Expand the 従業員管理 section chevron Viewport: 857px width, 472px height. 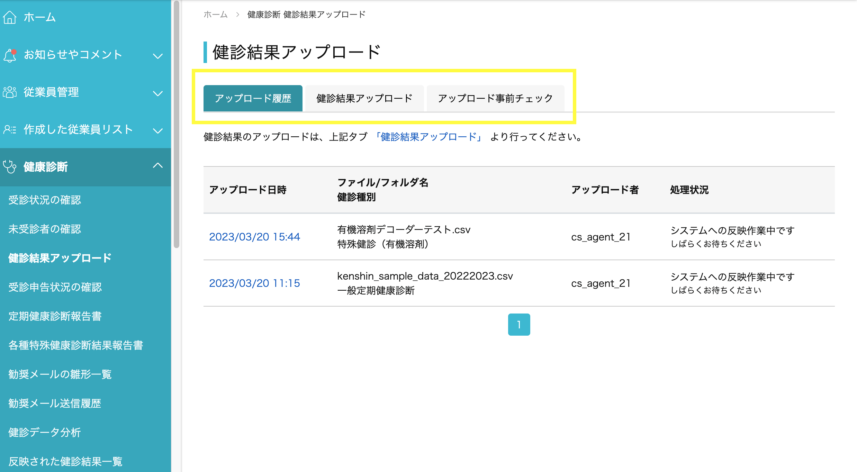point(158,93)
